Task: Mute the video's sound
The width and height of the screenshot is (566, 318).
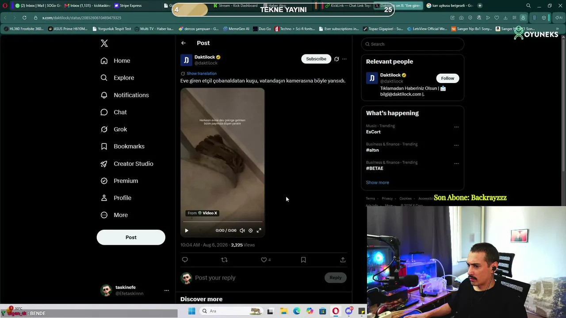Action: tap(242, 231)
